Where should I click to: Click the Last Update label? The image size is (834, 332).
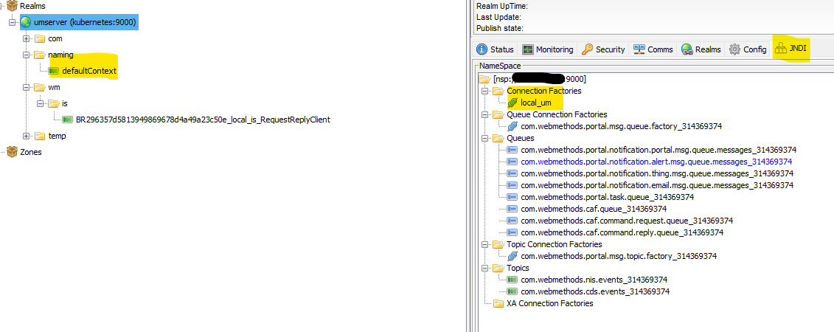(x=499, y=17)
